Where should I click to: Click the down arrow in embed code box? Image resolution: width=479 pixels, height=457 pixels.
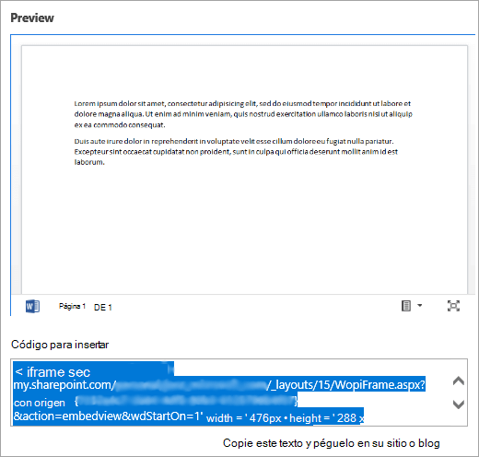pyautogui.click(x=459, y=404)
